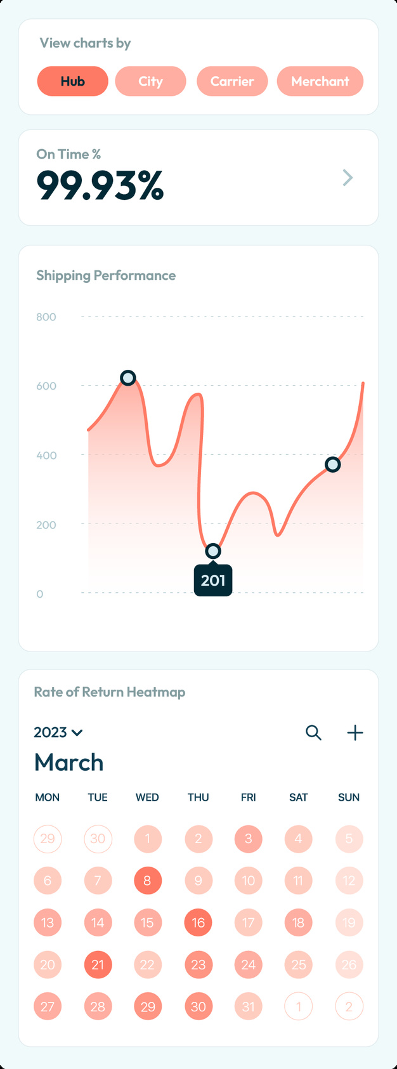Expand the 2023 year dropdown
The width and height of the screenshot is (397, 1069).
(x=58, y=733)
